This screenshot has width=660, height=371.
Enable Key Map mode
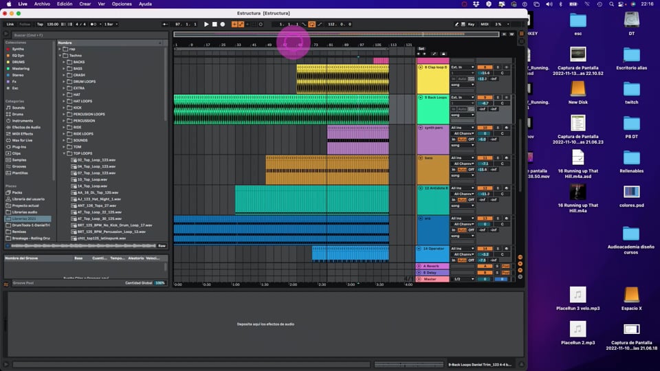471,25
